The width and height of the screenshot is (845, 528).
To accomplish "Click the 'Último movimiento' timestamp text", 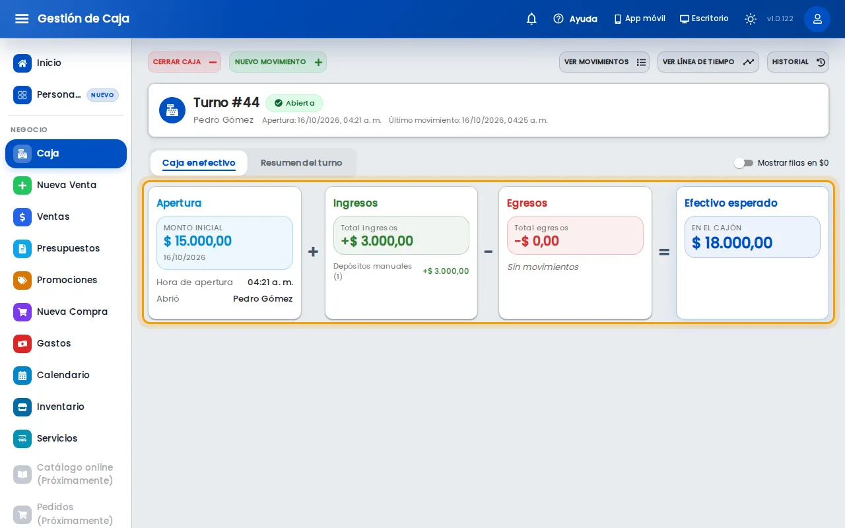I will 468,120.
